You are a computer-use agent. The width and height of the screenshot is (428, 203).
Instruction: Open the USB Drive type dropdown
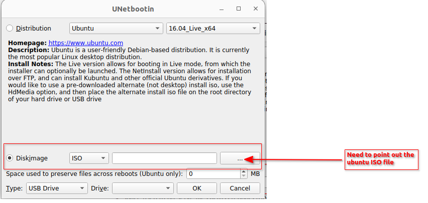pyautogui.click(x=57, y=188)
